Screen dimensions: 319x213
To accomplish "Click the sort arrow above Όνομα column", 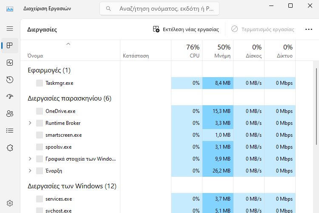I will click(x=68, y=44).
